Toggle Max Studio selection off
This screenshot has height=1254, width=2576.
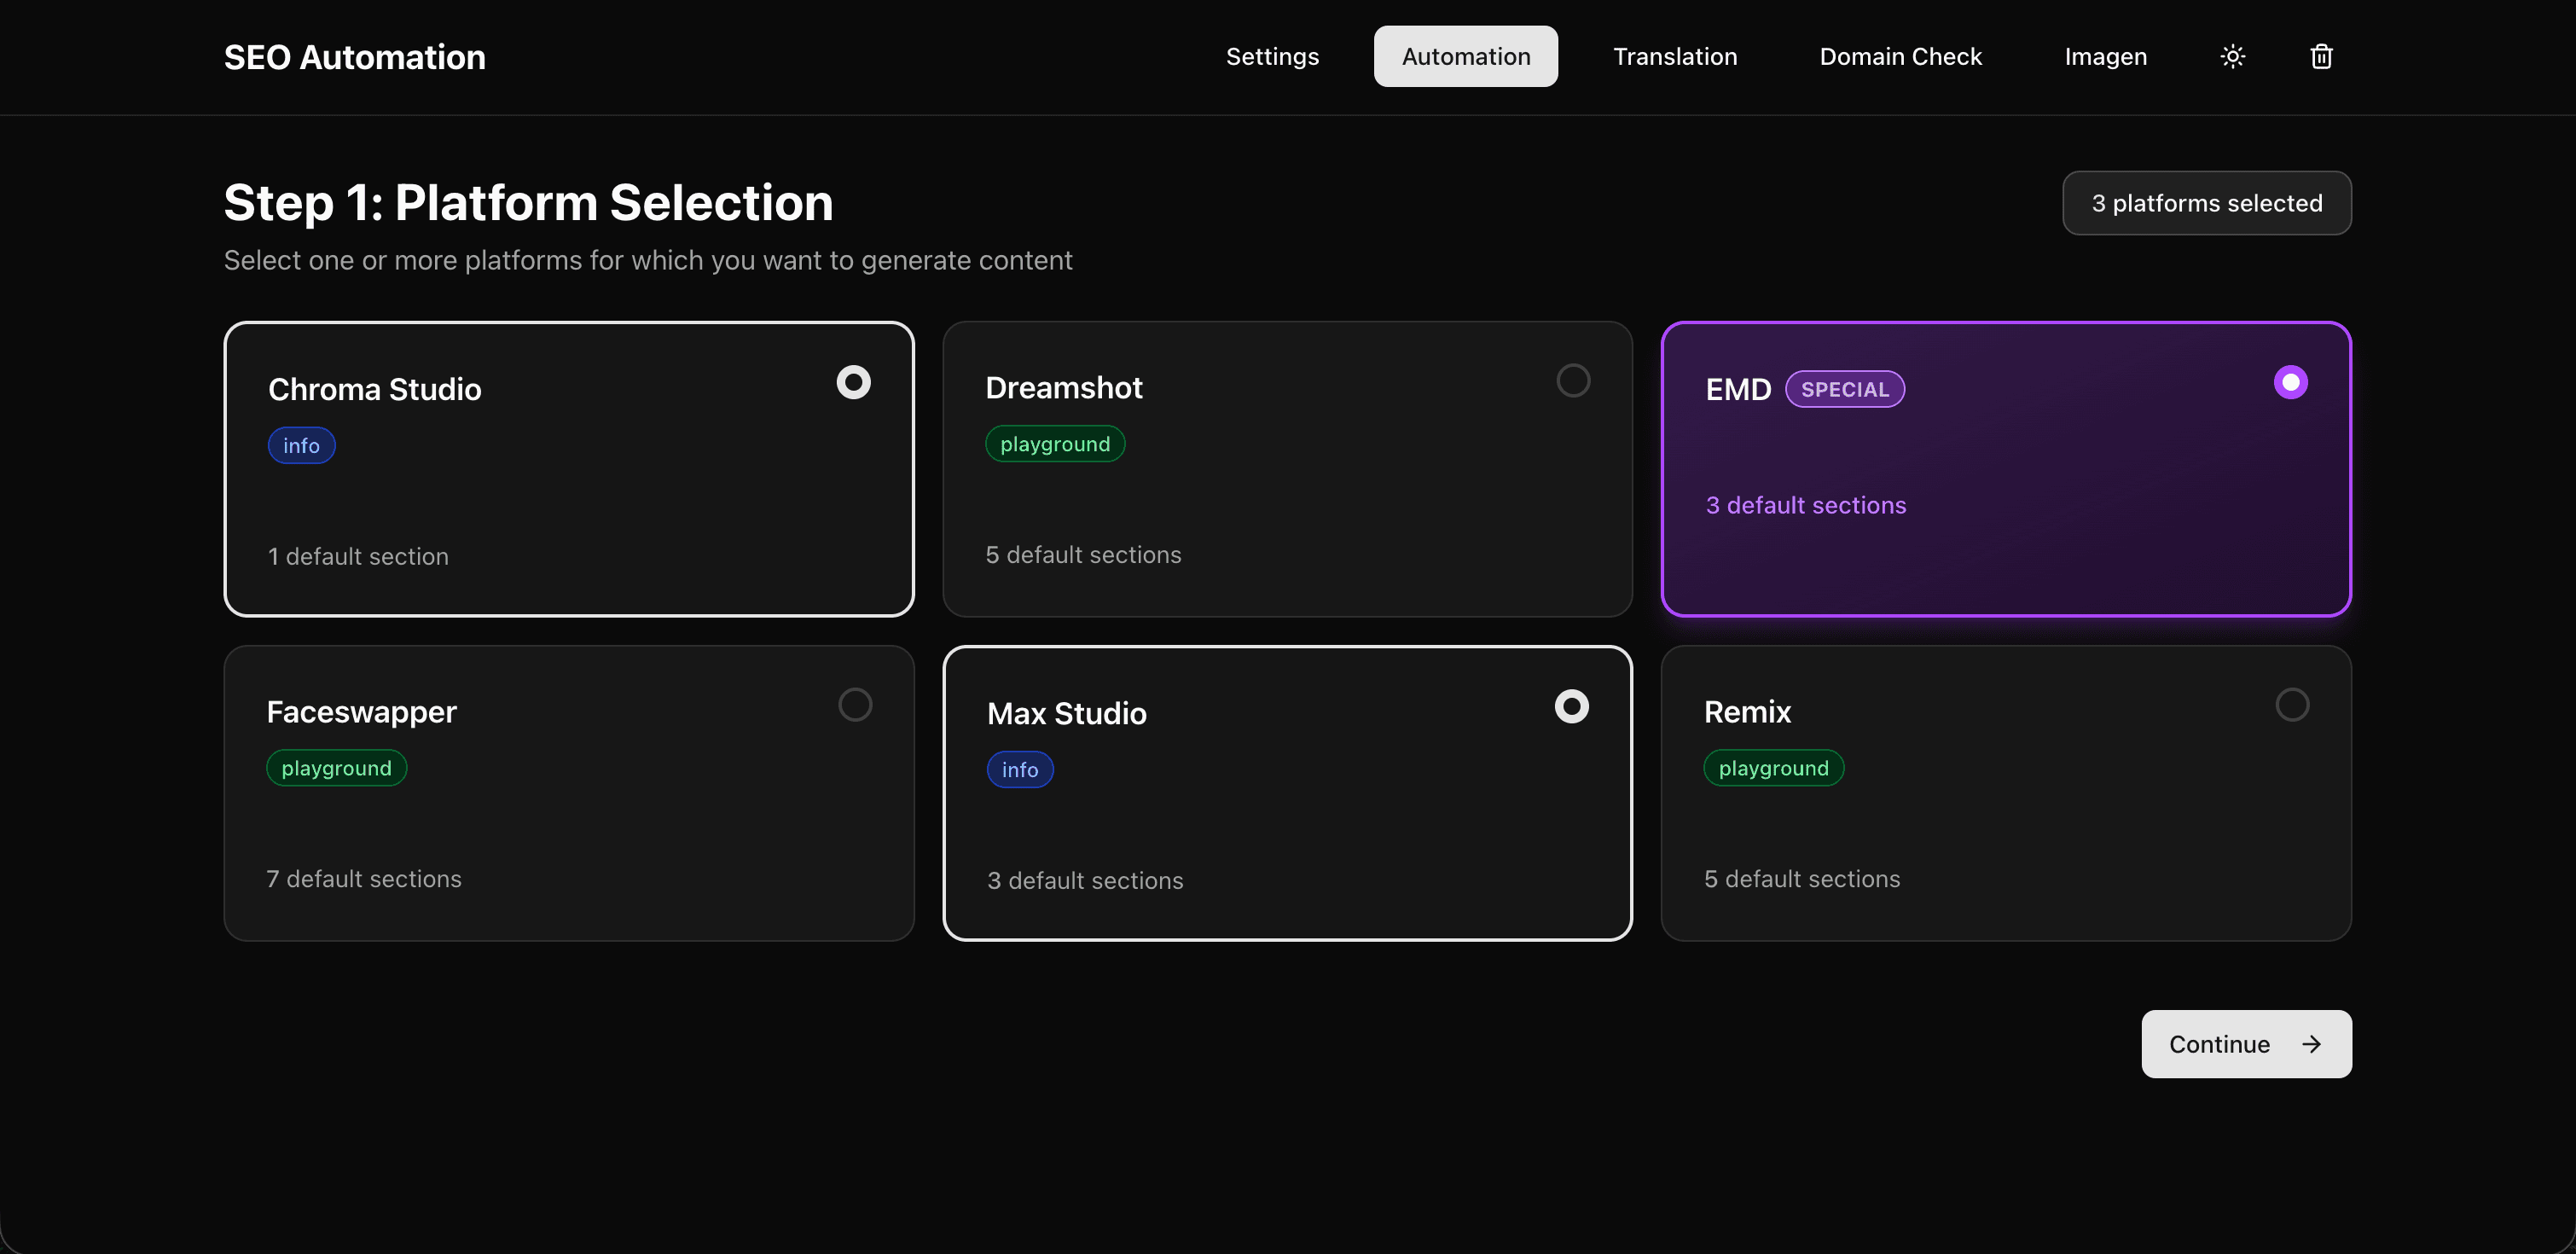point(1572,705)
